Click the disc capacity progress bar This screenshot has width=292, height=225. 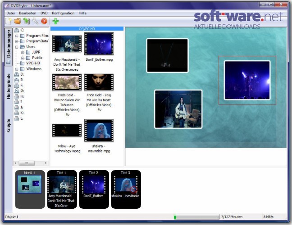(196, 217)
